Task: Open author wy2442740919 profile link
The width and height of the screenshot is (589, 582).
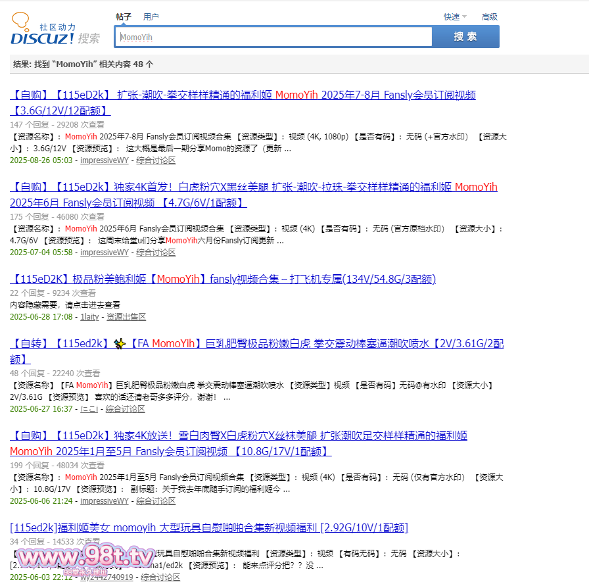Action: coord(106,577)
